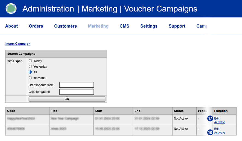Navigate to the Settings menu
242x141 pixels.
point(149,26)
